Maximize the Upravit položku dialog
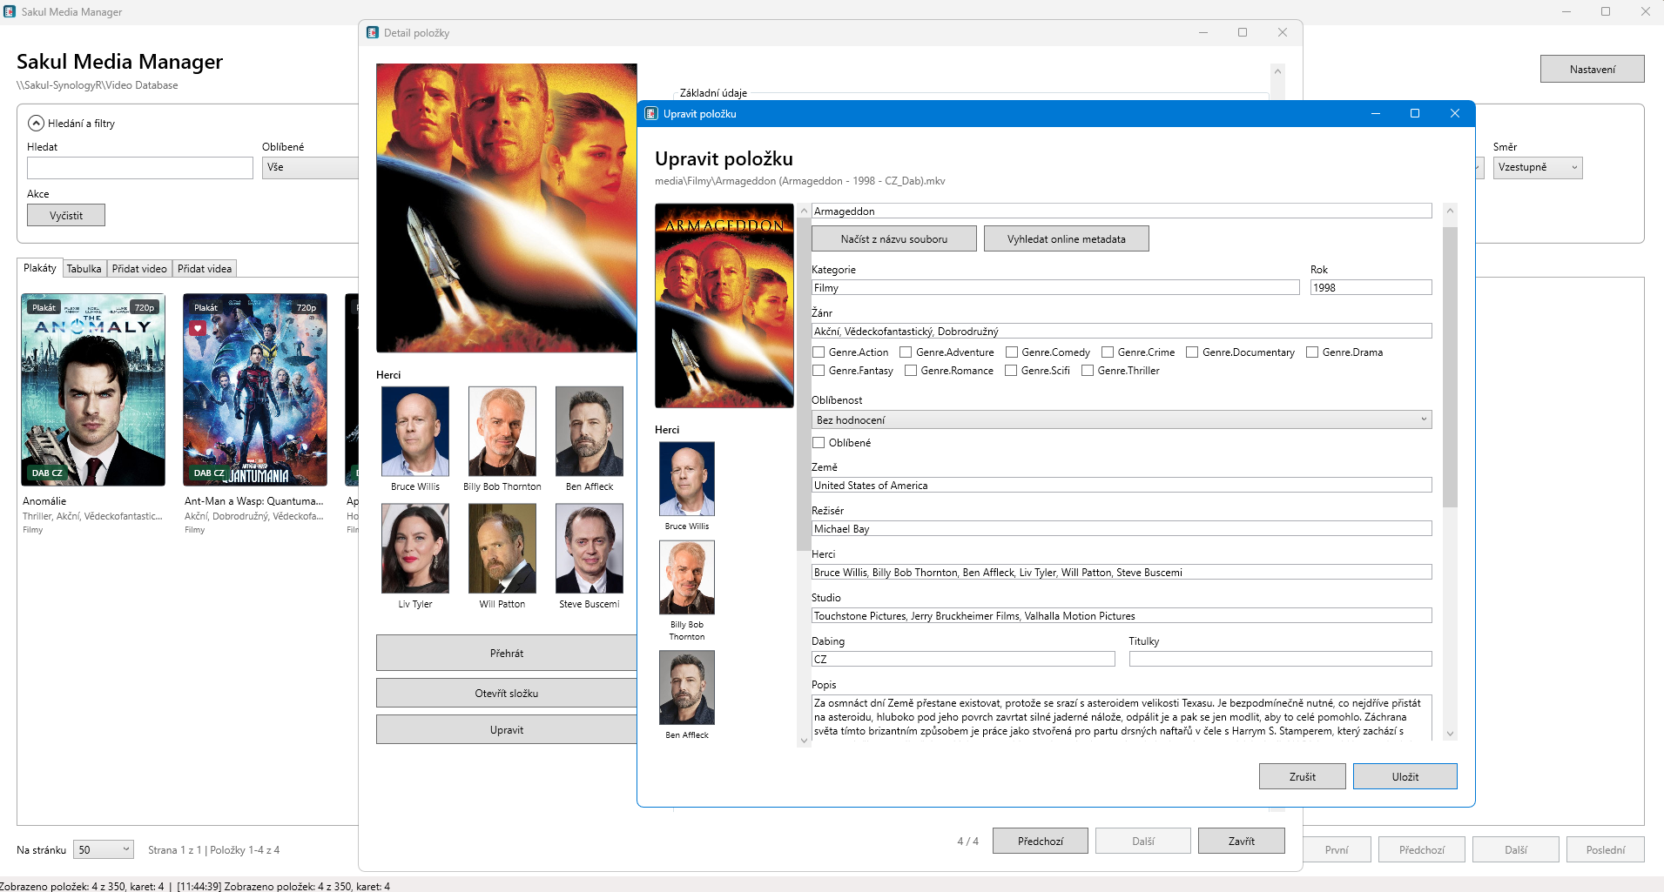 click(1415, 114)
